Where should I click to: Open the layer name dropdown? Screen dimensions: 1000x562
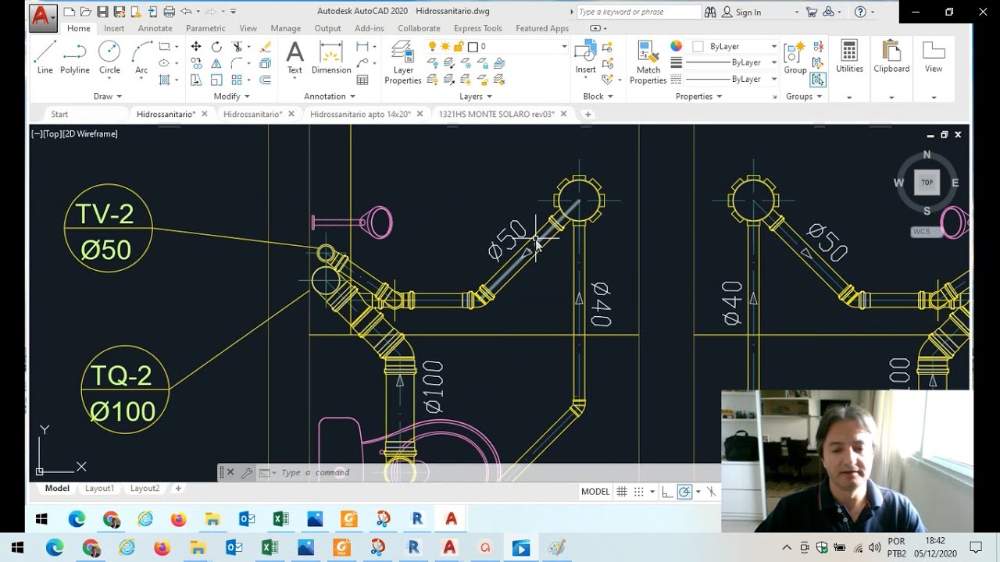click(x=563, y=47)
